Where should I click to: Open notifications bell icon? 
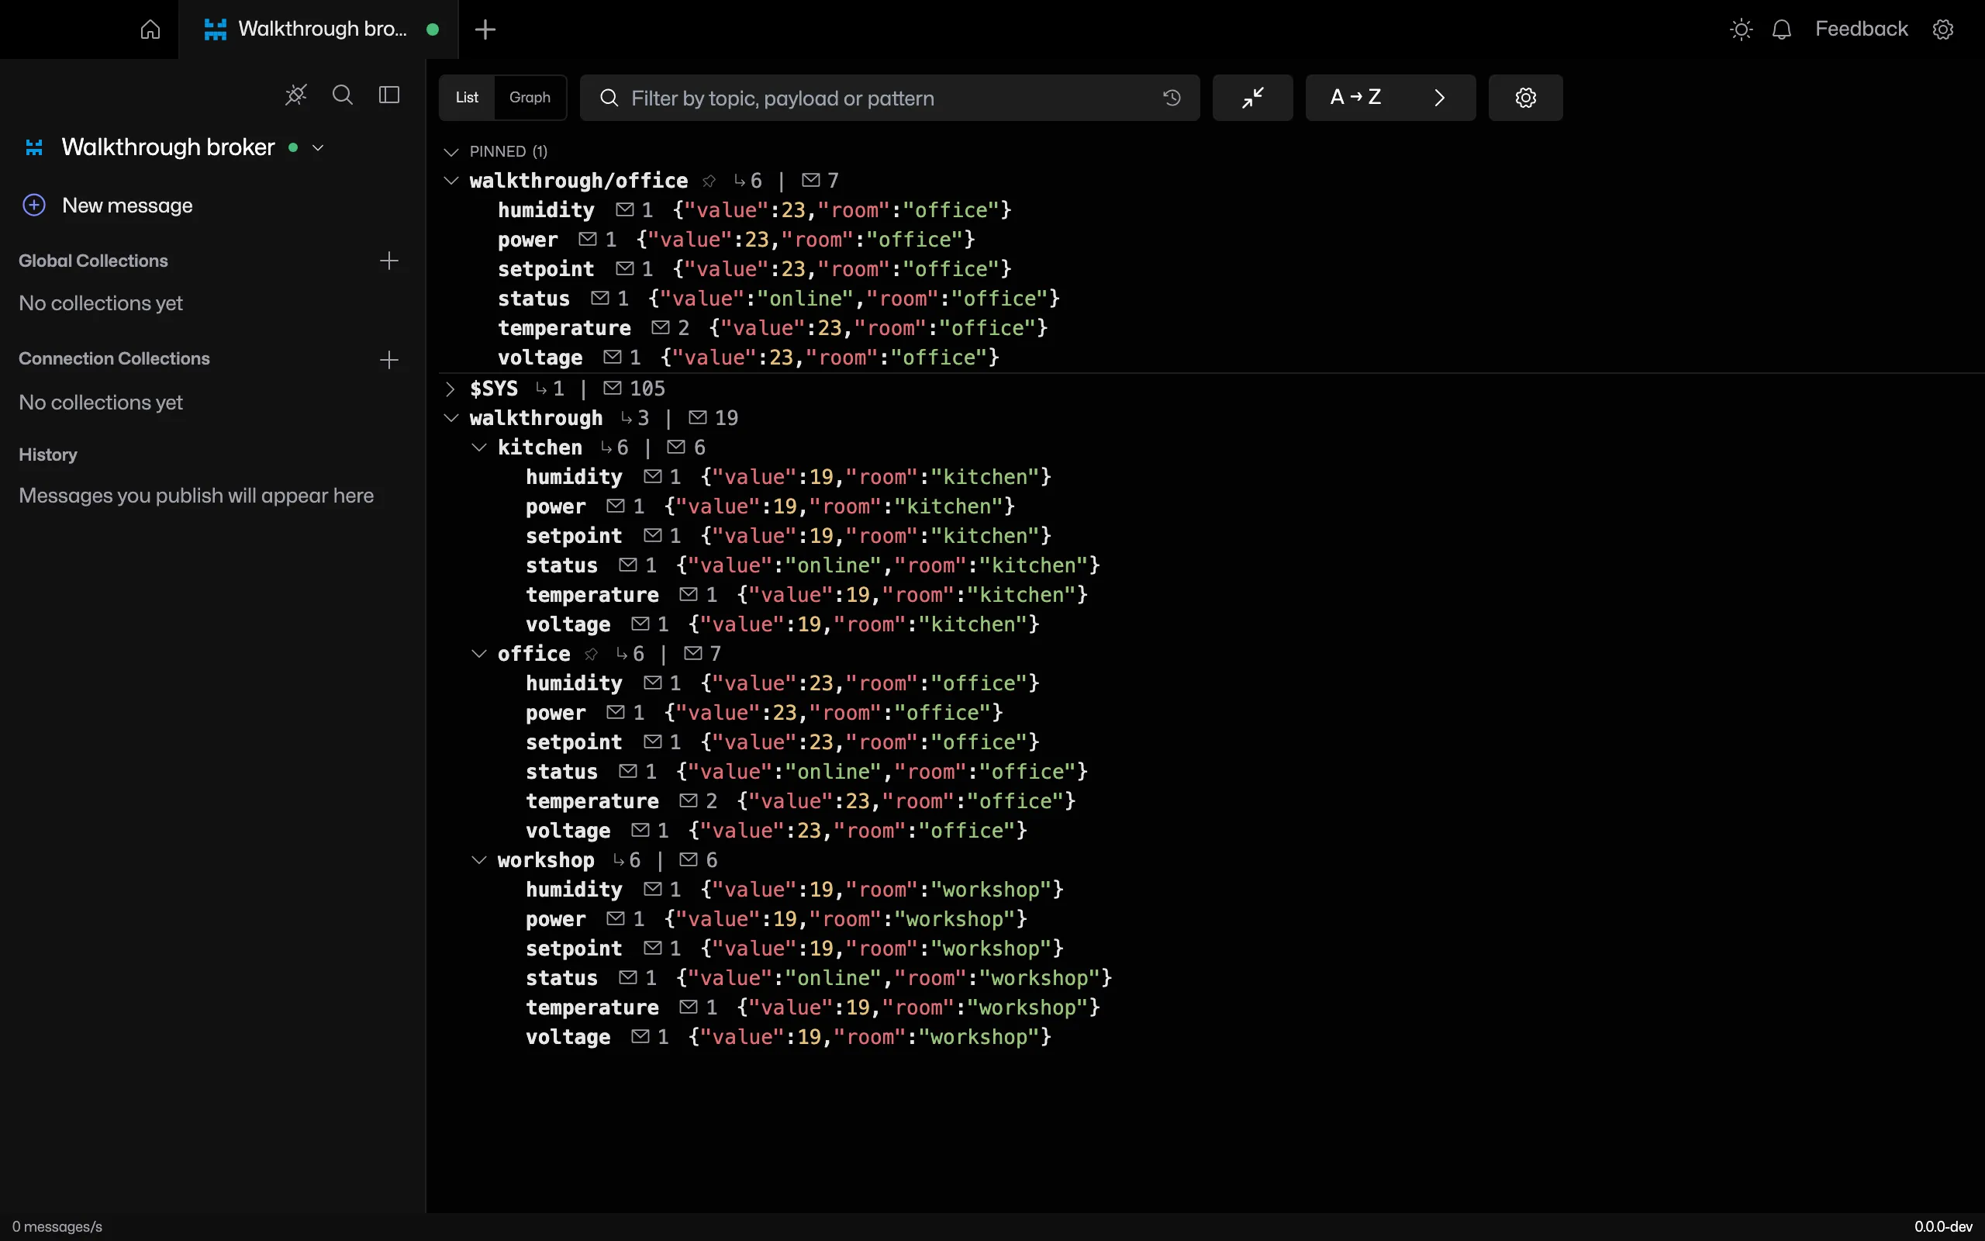tap(1782, 29)
